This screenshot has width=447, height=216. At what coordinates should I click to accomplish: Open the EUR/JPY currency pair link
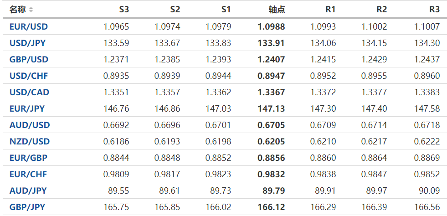pos(27,108)
